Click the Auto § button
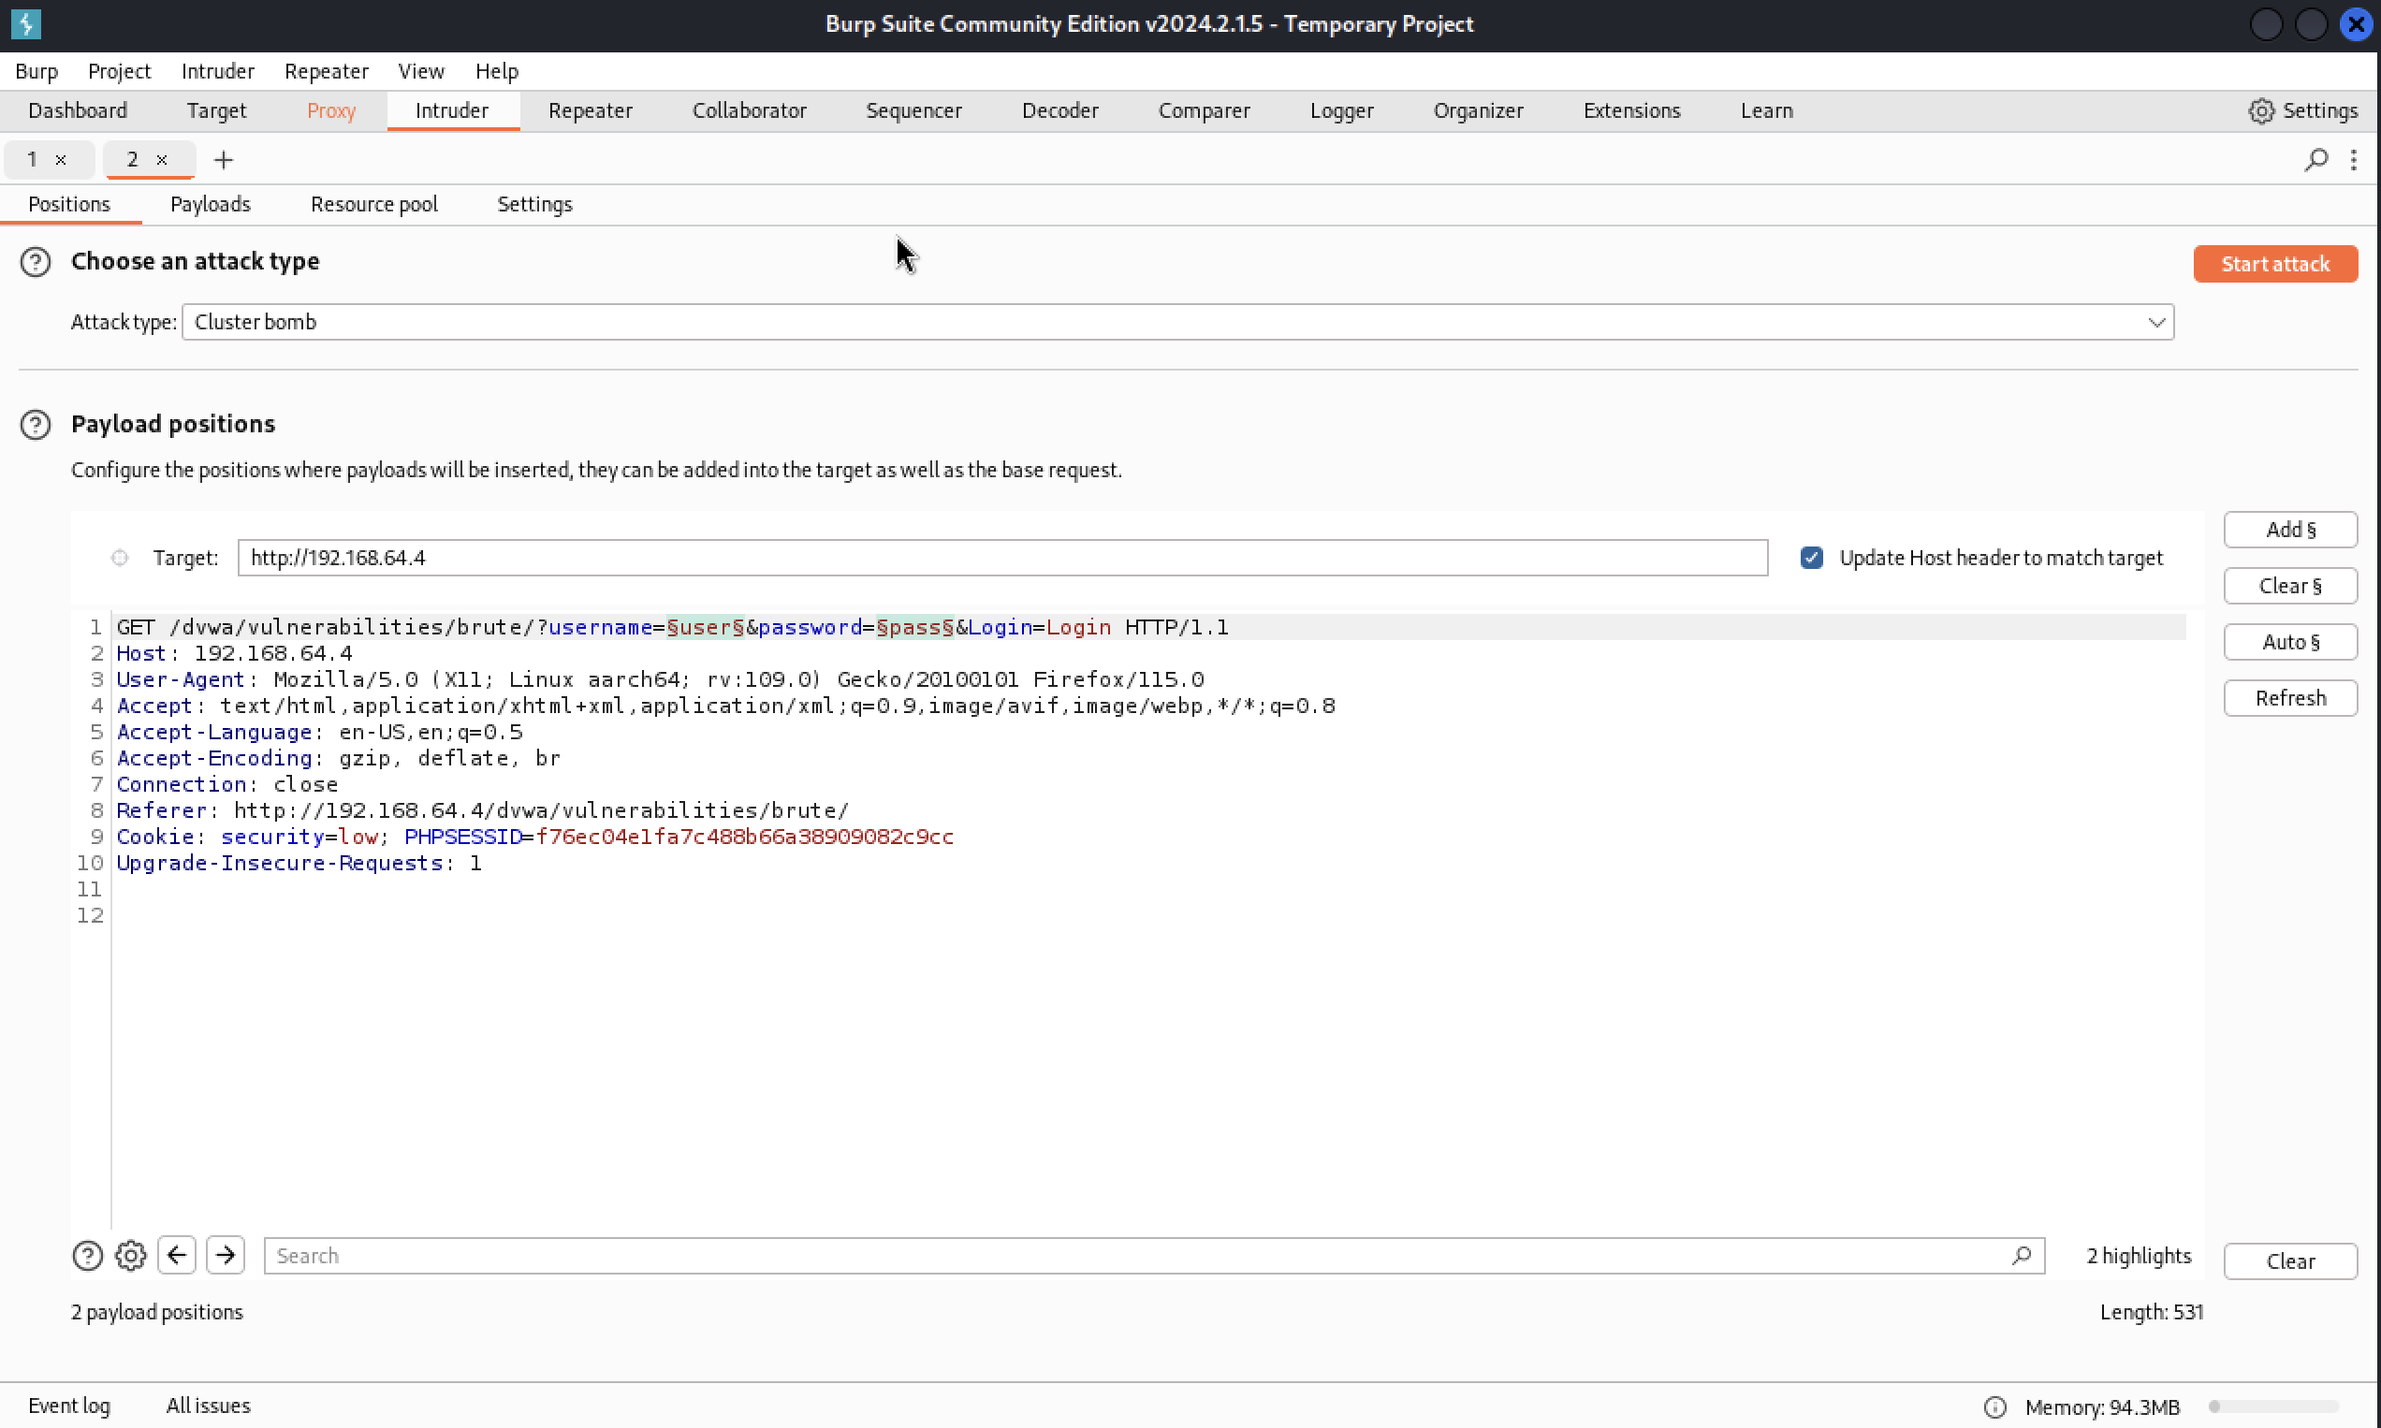The width and height of the screenshot is (2381, 1428). coord(2289,642)
